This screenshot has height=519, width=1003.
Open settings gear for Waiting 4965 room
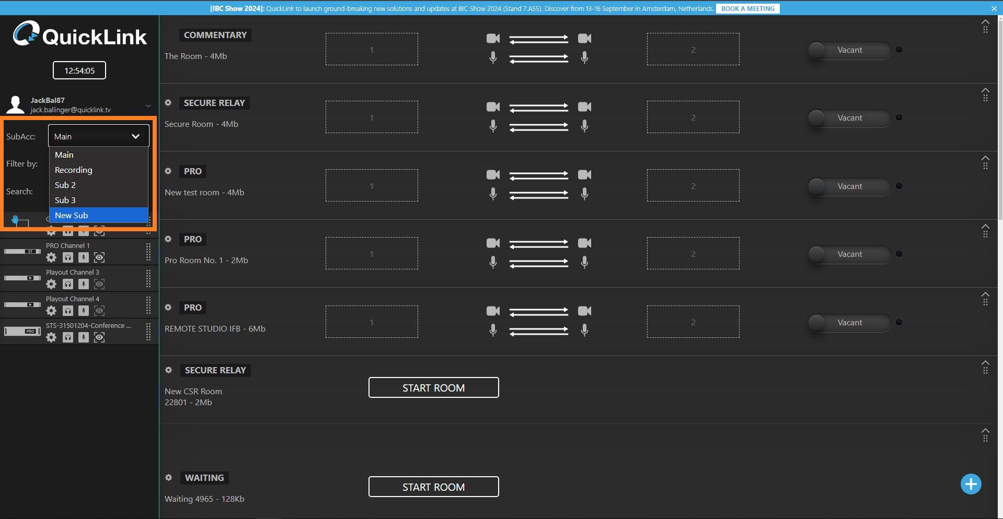(168, 478)
